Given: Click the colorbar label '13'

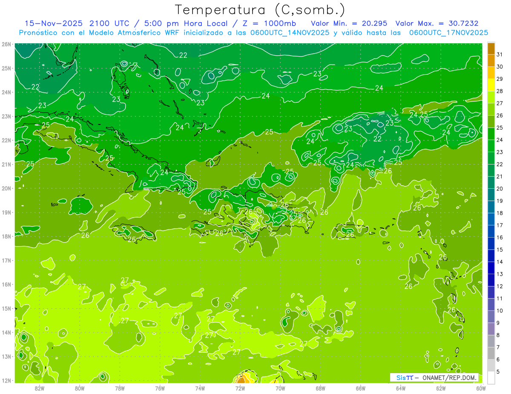Looking at the screenshot, I should tap(500, 274).
